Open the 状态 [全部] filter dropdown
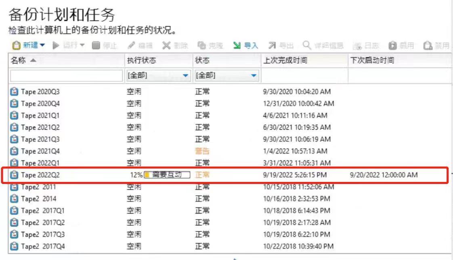 pyautogui.click(x=226, y=76)
